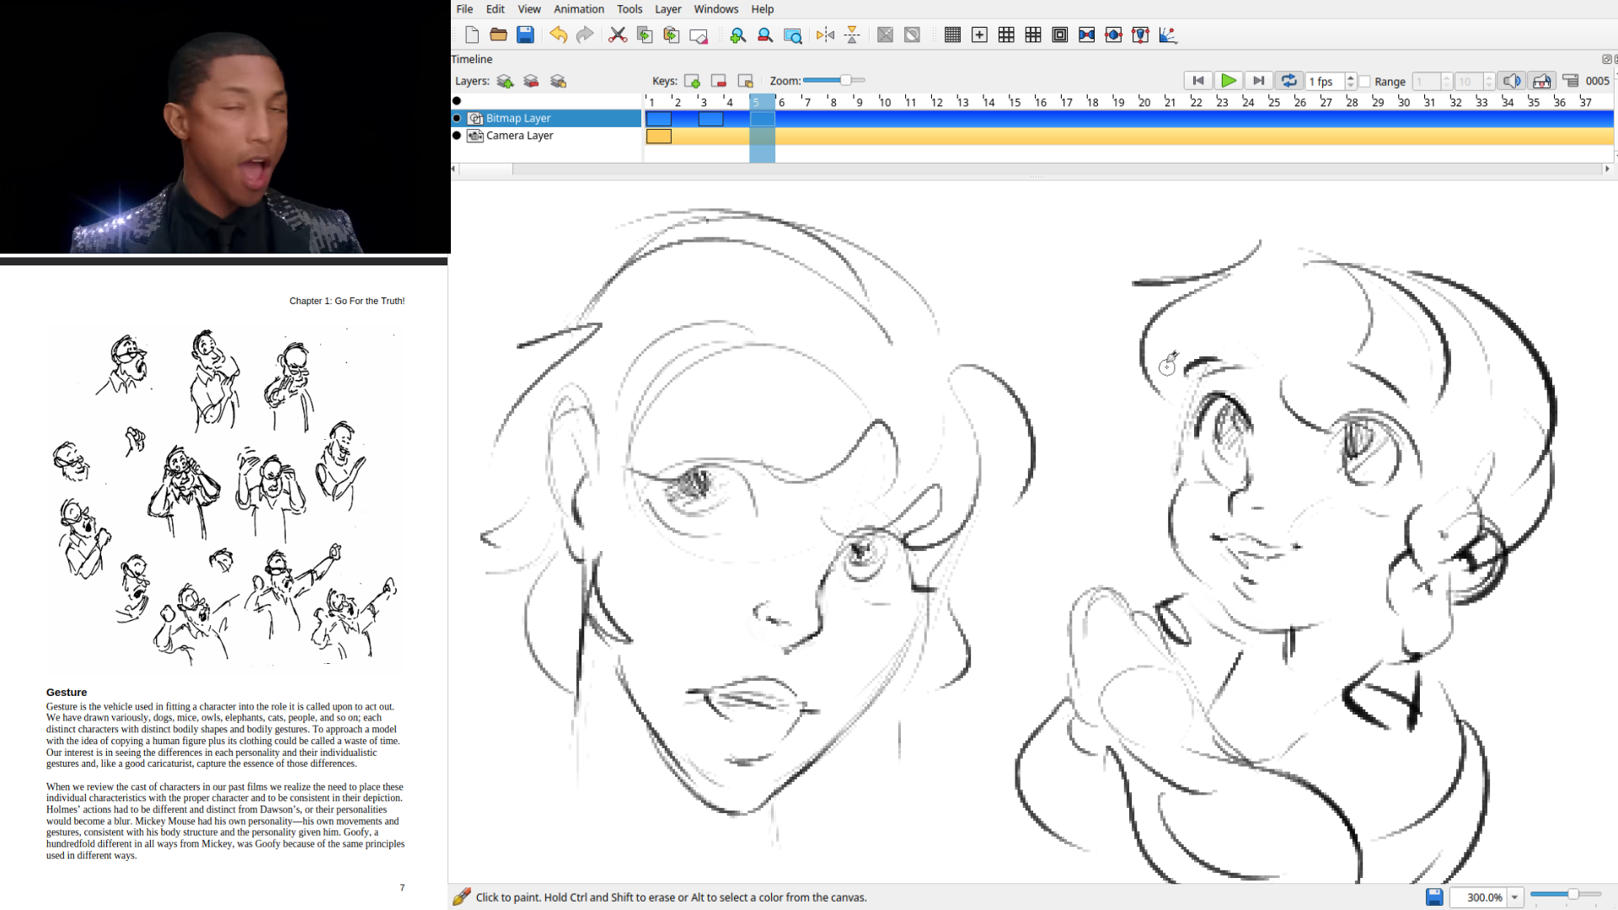Open the Tools menu
Image resolution: width=1618 pixels, height=910 pixels.
[630, 9]
